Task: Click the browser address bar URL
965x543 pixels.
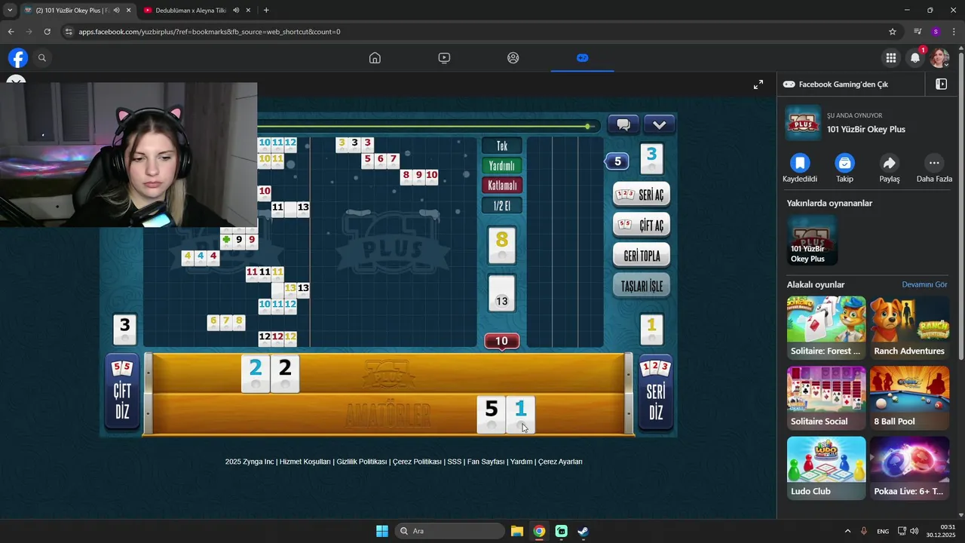Action: click(209, 32)
